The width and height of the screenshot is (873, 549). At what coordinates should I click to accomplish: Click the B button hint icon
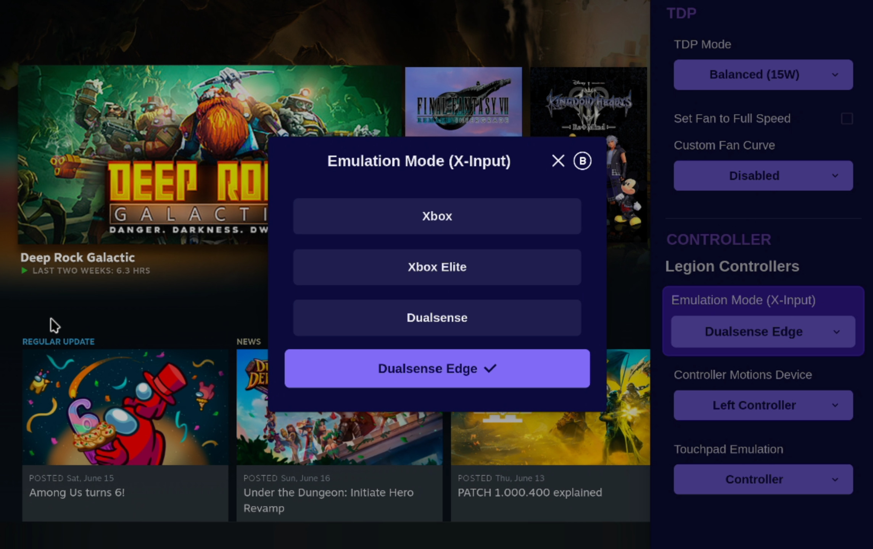coord(582,161)
